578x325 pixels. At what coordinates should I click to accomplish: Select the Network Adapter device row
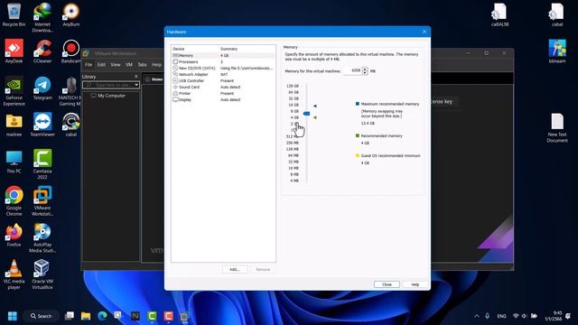[223, 74]
